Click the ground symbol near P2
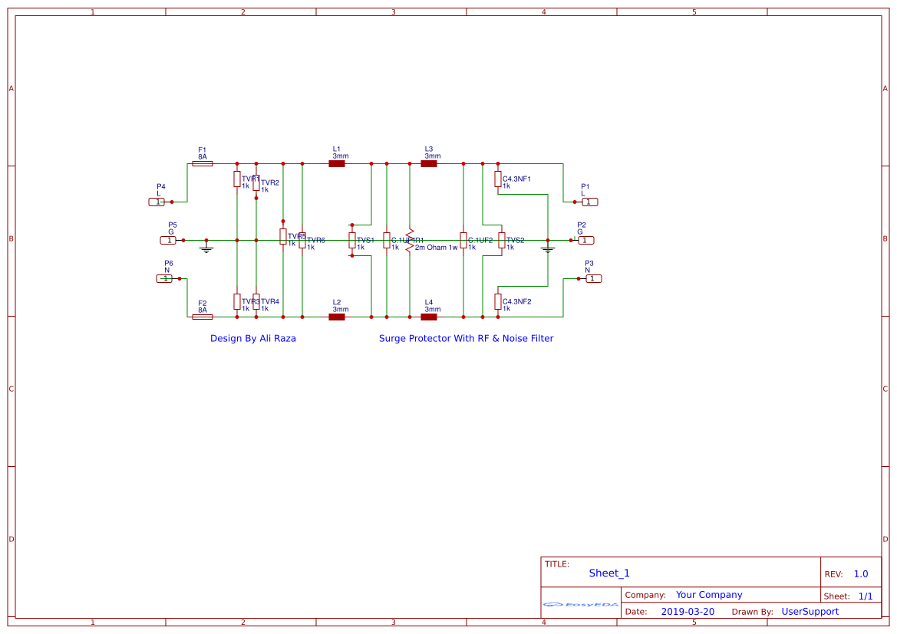897x634 pixels. coord(548,247)
